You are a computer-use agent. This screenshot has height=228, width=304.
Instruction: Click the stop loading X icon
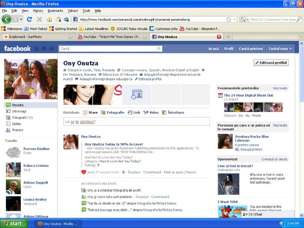click(x=40, y=20)
